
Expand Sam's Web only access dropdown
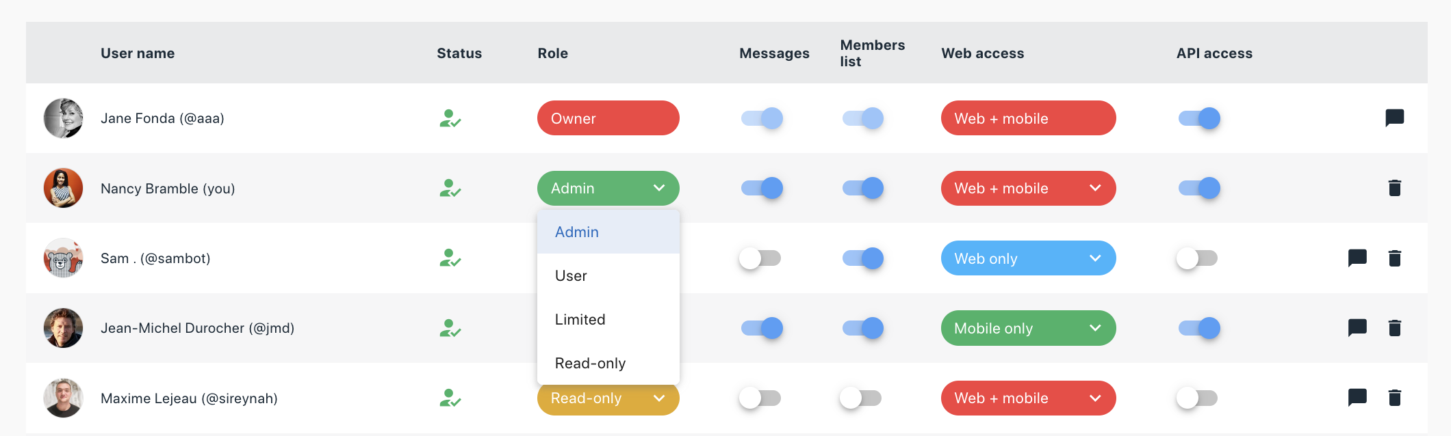1028,258
